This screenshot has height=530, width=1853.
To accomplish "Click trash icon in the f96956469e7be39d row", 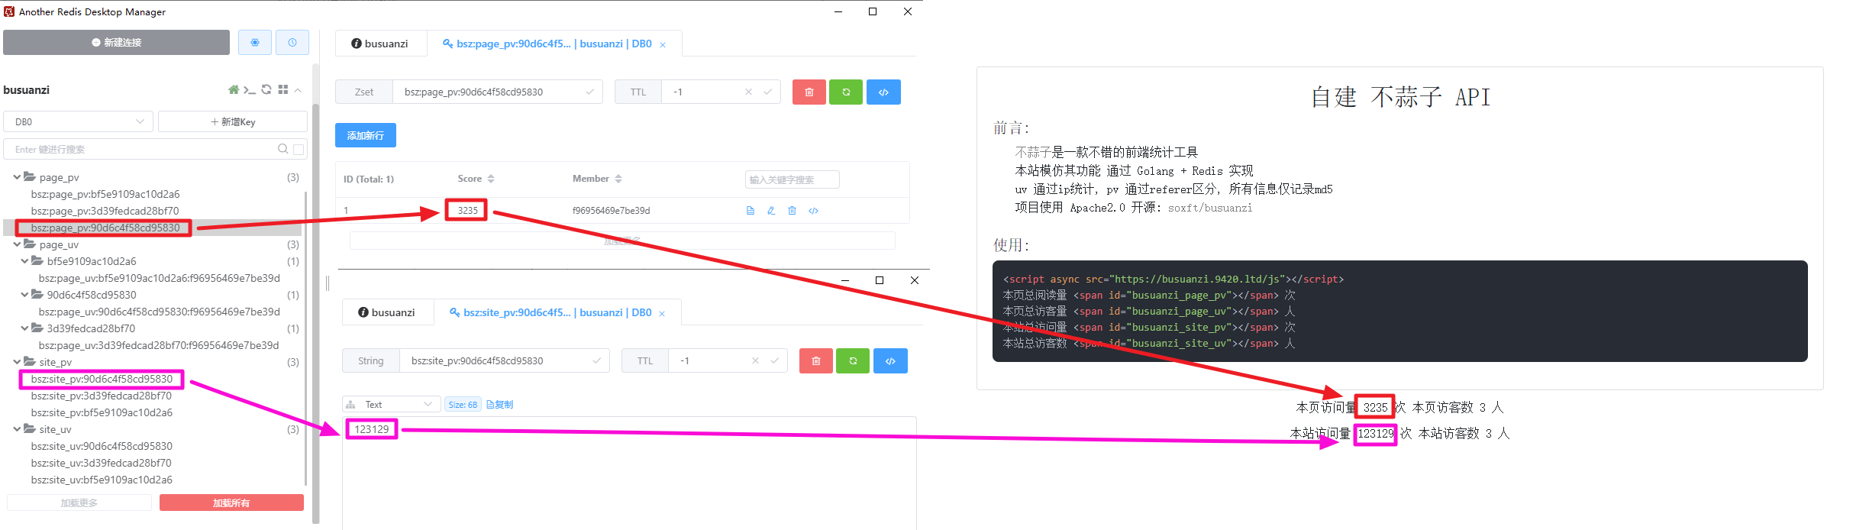I will (x=792, y=211).
